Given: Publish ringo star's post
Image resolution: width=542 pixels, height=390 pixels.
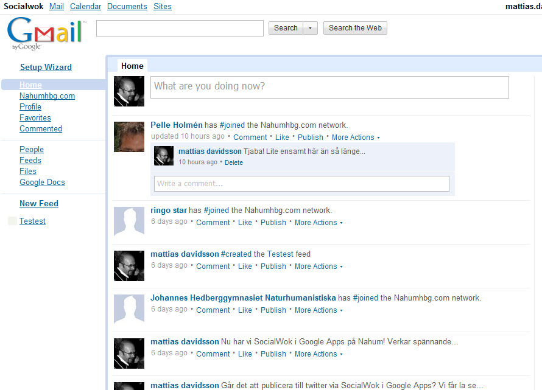Looking at the screenshot, I should (273, 223).
